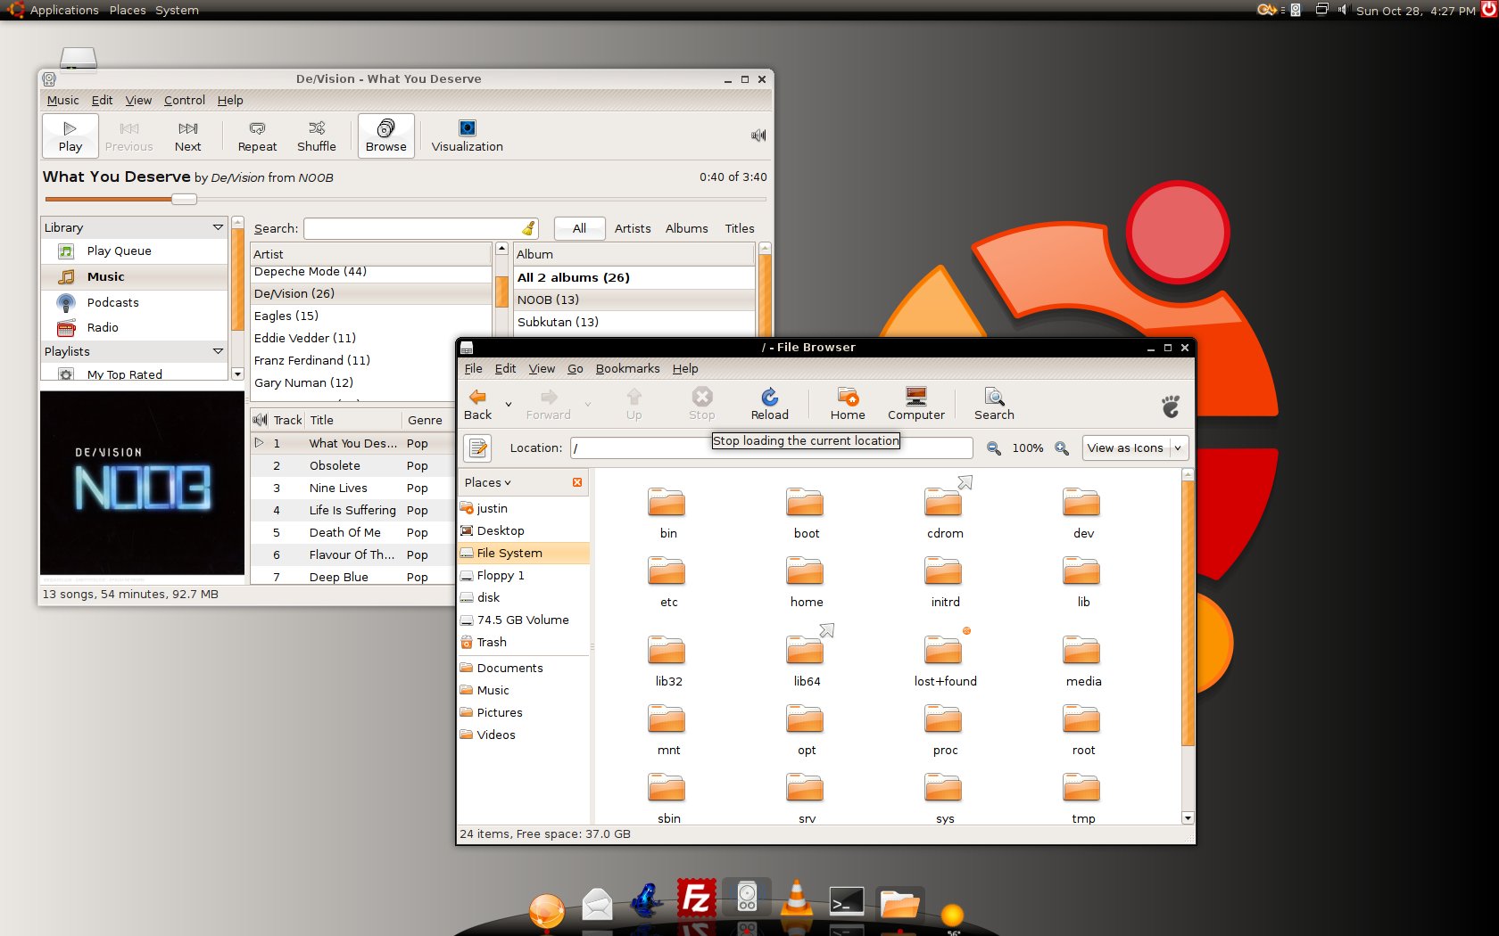The height and width of the screenshot is (936, 1499).
Task: Open Trash from Places sidebar
Action: (x=524, y=642)
